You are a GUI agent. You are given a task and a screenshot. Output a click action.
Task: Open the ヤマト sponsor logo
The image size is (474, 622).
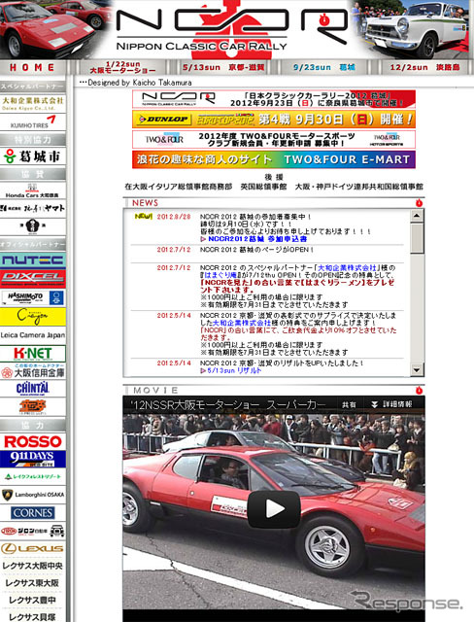tap(33, 208)
